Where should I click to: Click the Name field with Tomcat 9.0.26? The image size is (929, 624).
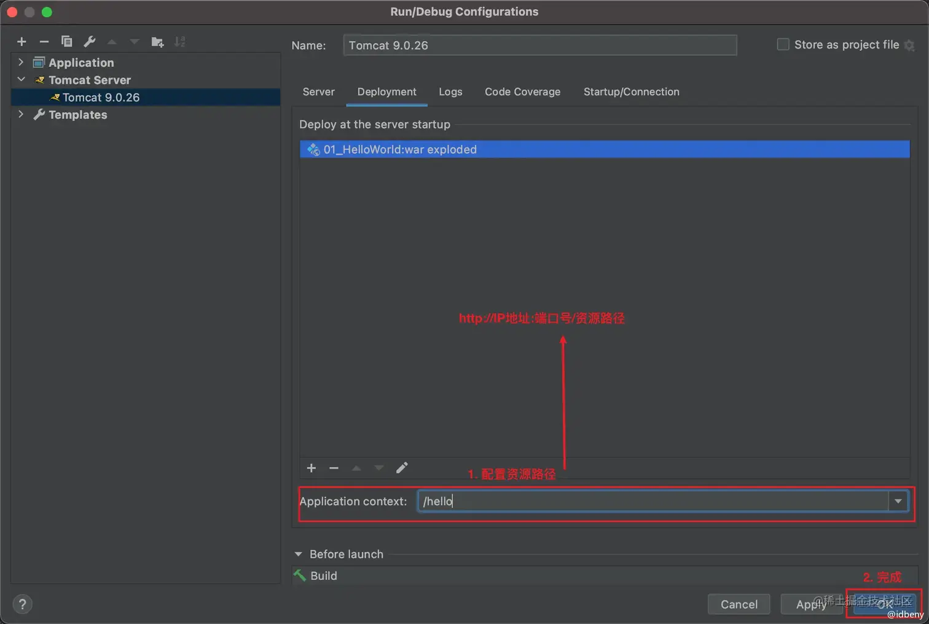pyautogui.click(x=540, y=45)
